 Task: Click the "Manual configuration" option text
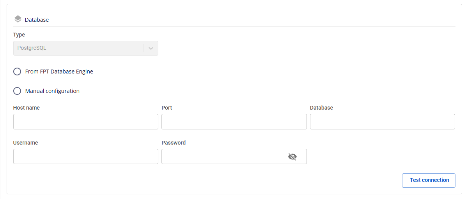click(52, 91)
